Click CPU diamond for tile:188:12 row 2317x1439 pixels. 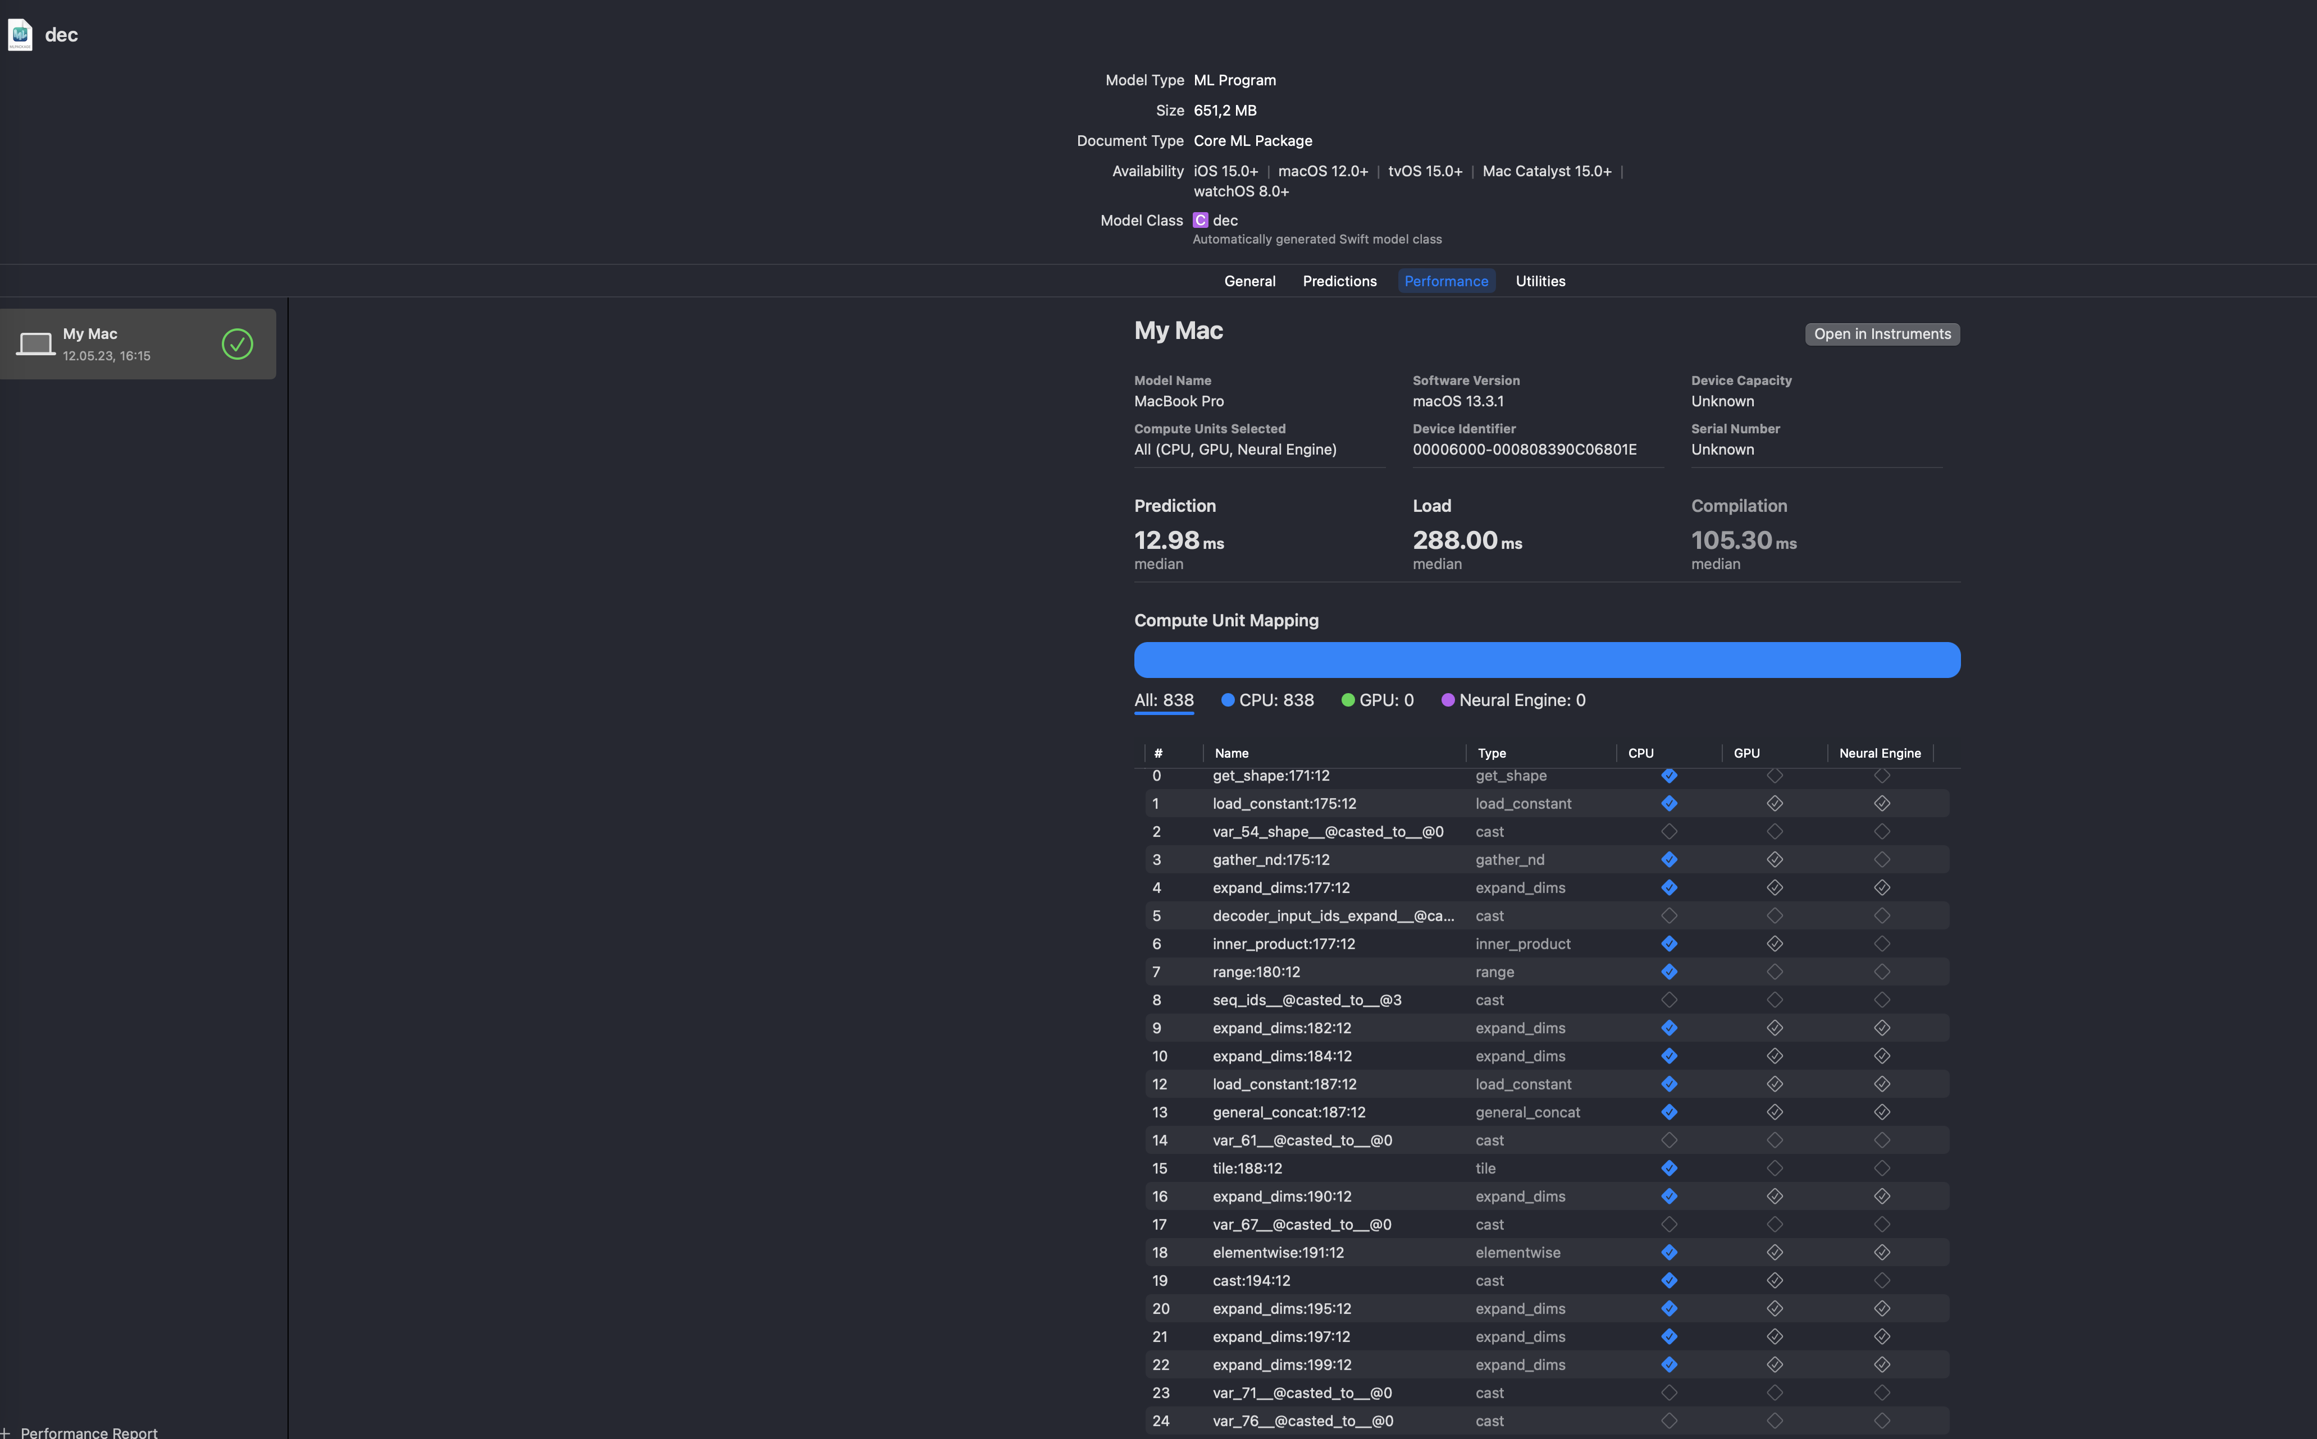[1668, 1168]
